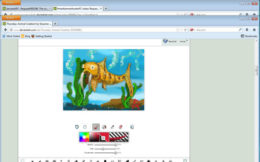Go to the Home page icon
This screenshot has width=260, height=162.
tap(254, 30)
